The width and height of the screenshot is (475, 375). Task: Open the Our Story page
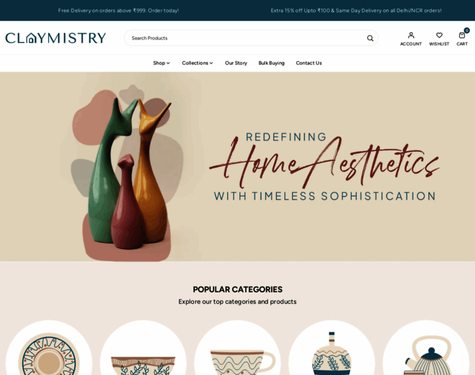click(236, 63)
